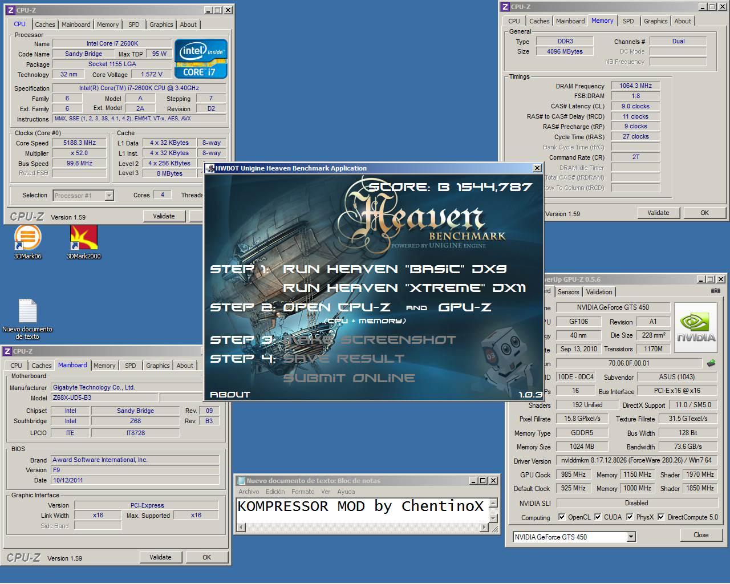Click the Notepad horizontal scrollbar right arrow

click(x=484, y=528)
